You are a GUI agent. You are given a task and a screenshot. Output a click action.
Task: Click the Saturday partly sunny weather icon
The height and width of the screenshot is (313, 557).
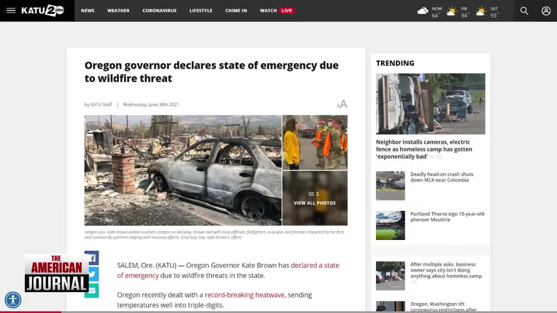pyautogui.click(x=481, y=11)
